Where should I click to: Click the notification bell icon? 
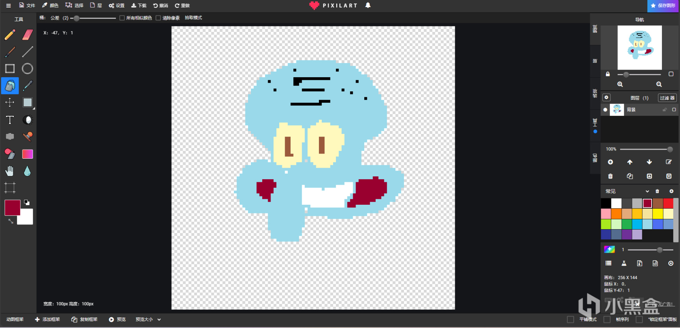pyautogui.click(x=368, y=5)
